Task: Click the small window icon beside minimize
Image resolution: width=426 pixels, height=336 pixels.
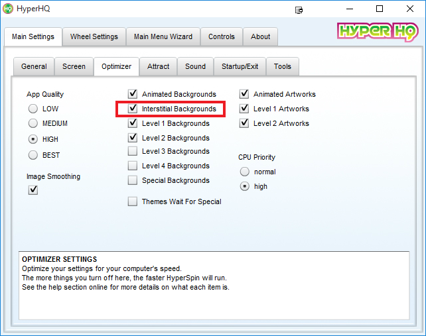Action: click(x=299, y=10)
